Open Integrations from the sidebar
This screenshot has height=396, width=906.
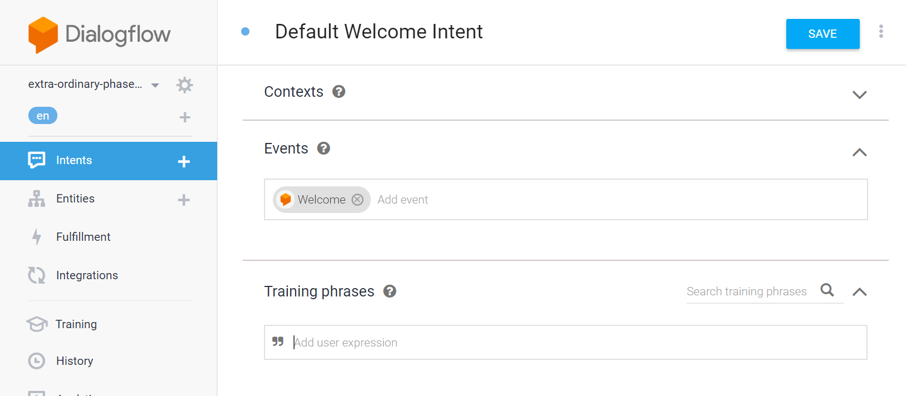87,275
